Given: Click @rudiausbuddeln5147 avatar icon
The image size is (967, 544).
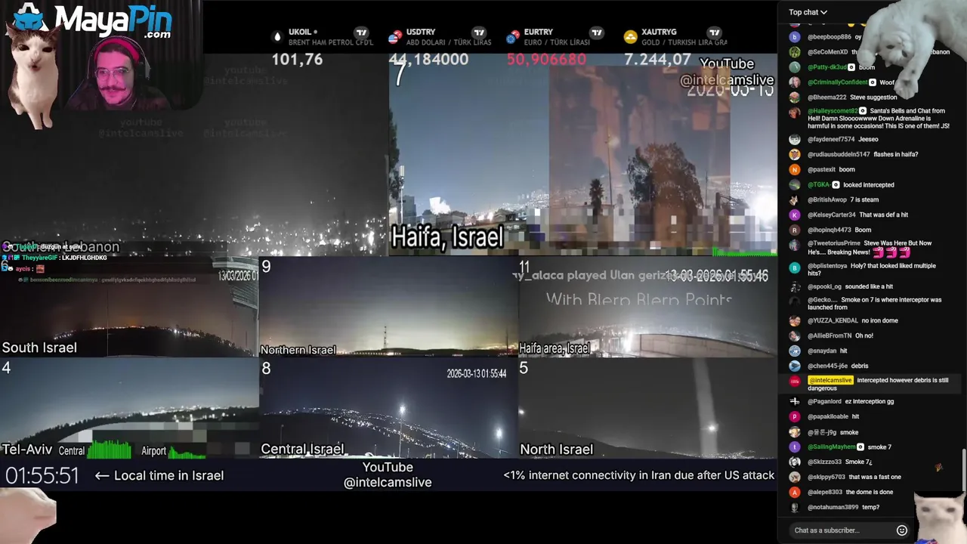Looking at the screenshot, I should (795, 154).
